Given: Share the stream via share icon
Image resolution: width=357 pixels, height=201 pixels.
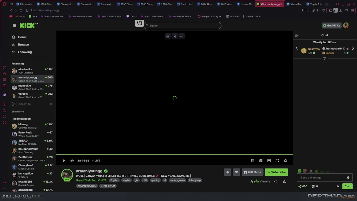Looking at the screenshot, I should 275,181.
